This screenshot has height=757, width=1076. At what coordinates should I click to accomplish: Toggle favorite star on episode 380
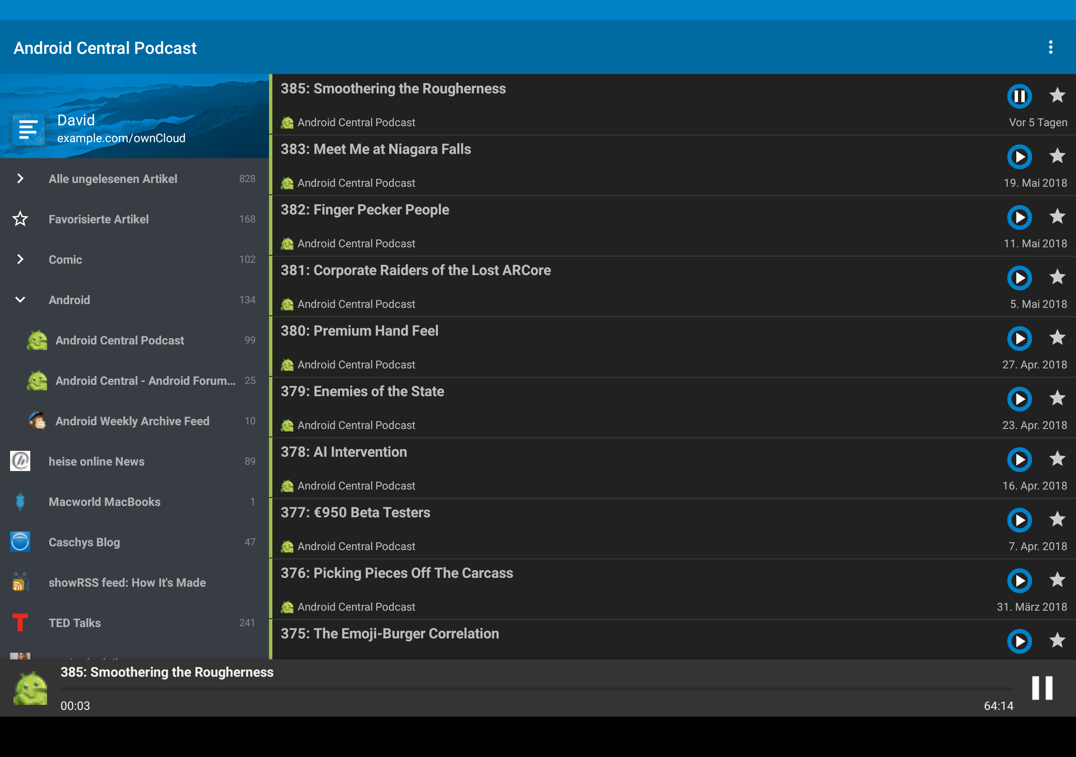pos(1057,338)
